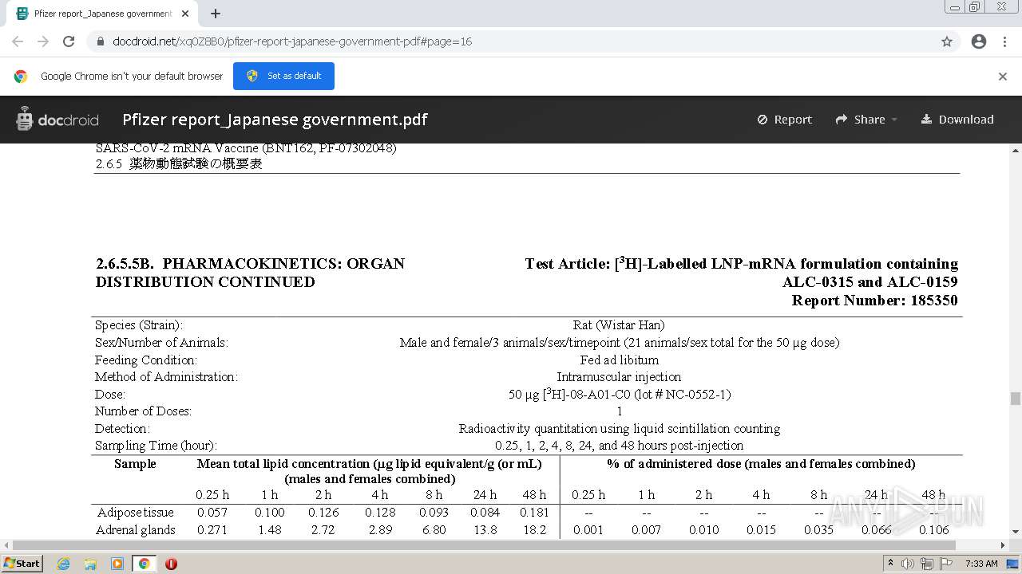
Task: Click the horizontal scrollbar at page bottom
Action: point(484,545)
